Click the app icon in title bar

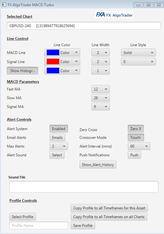pos(4,5)
